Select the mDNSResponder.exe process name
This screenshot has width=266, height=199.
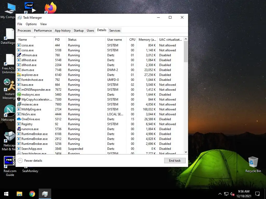(x=36, y=89)
